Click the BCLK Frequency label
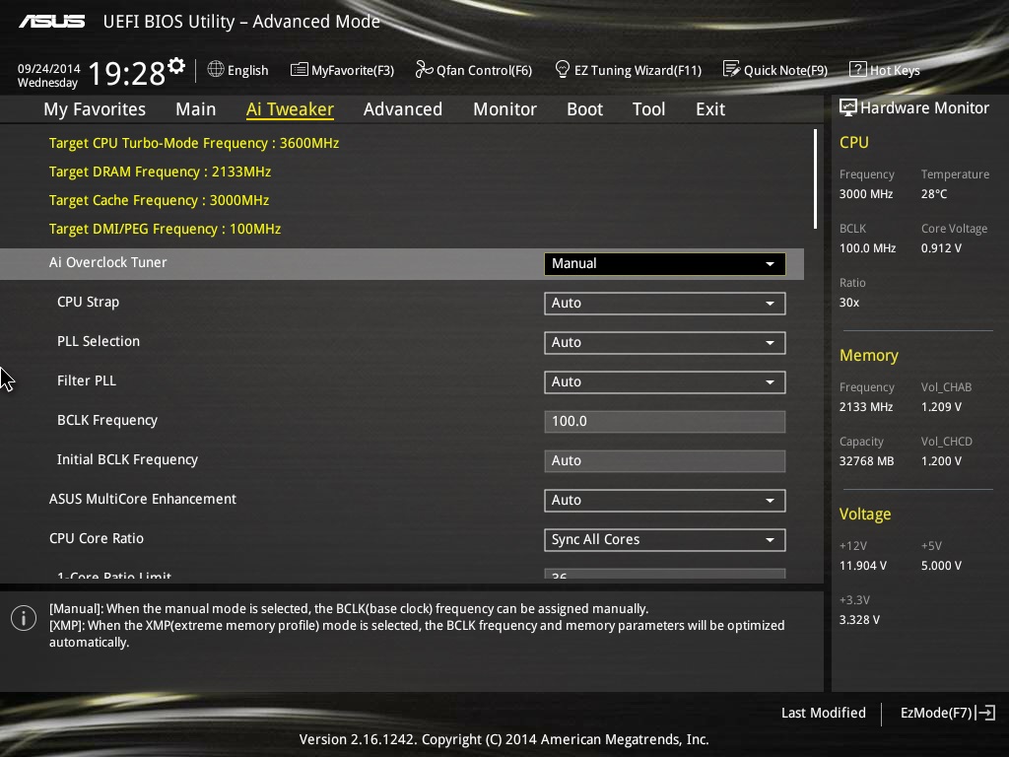Screen dimensions: 1009x757 pyautogui.click(x=107, y=420)
